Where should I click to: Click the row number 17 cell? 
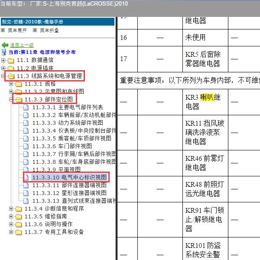(x=127, y=59)
